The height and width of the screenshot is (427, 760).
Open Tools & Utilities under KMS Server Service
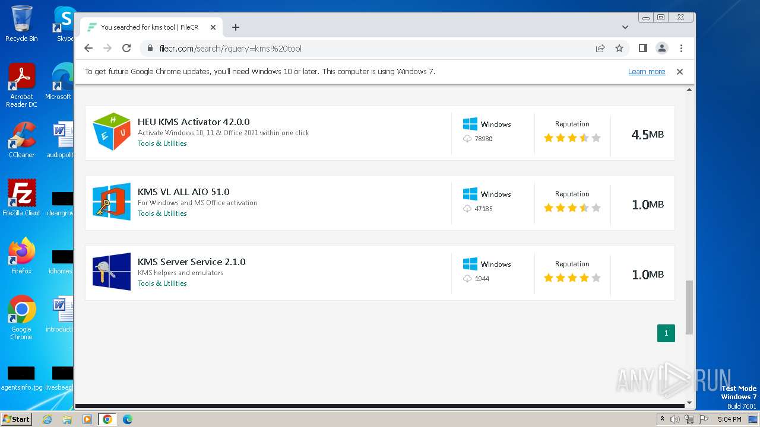[162, 283]
